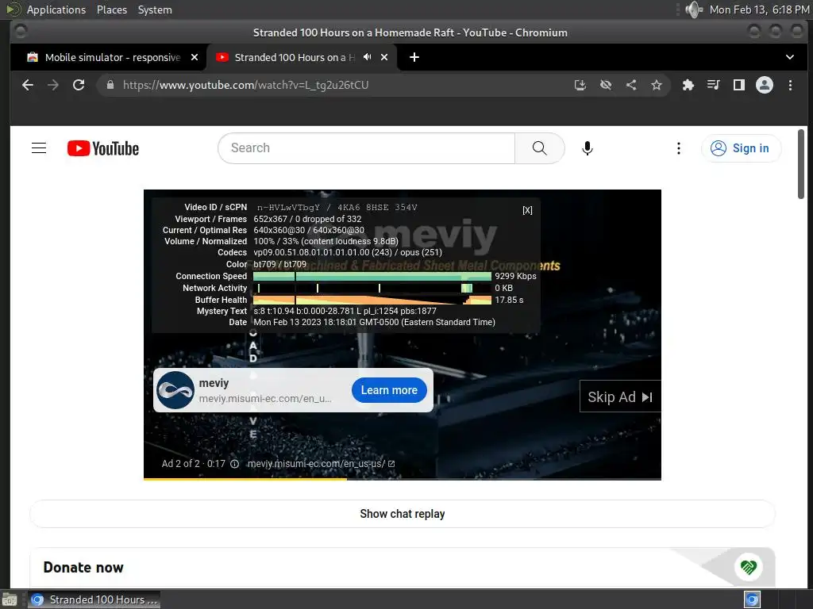Screen dimensions: 813x609
Task: Click show desktop icon in taskbar
Action: [10, 600]
